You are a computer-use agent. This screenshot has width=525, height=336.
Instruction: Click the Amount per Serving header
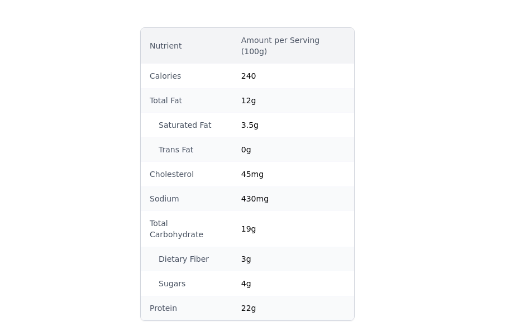(x=280, y=46)
